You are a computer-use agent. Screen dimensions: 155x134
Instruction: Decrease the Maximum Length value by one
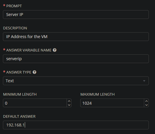tap(147, 105)
